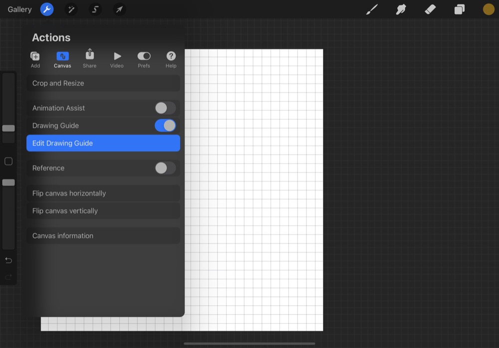The image size is (499, 348).
Task: Select the Smudge tool
Action: click(x=401, y=9)
